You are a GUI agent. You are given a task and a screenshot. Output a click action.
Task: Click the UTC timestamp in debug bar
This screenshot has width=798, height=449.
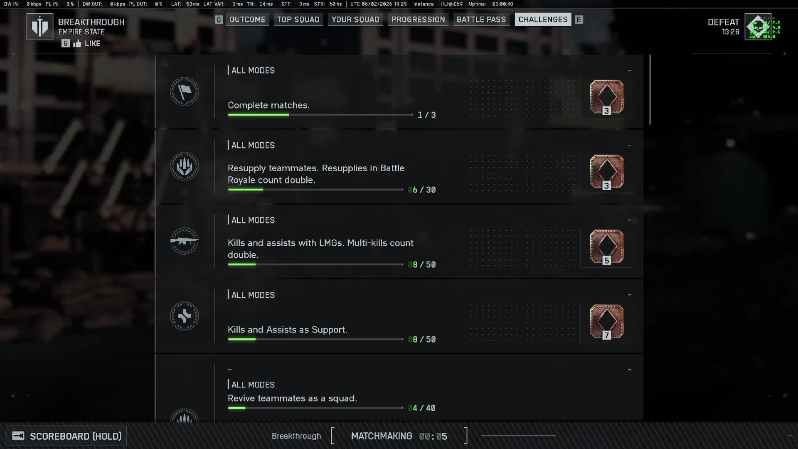[x=378, y=4]
